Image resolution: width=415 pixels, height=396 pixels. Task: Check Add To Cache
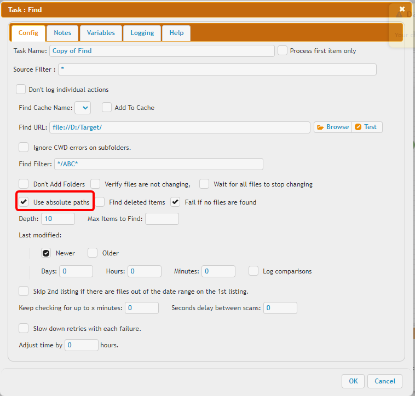[107, 107]
